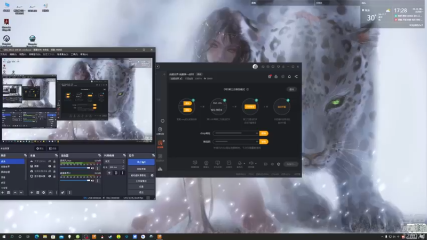Open Windows Start button on taskbar
427x240 pixels.
click(4, 237)
